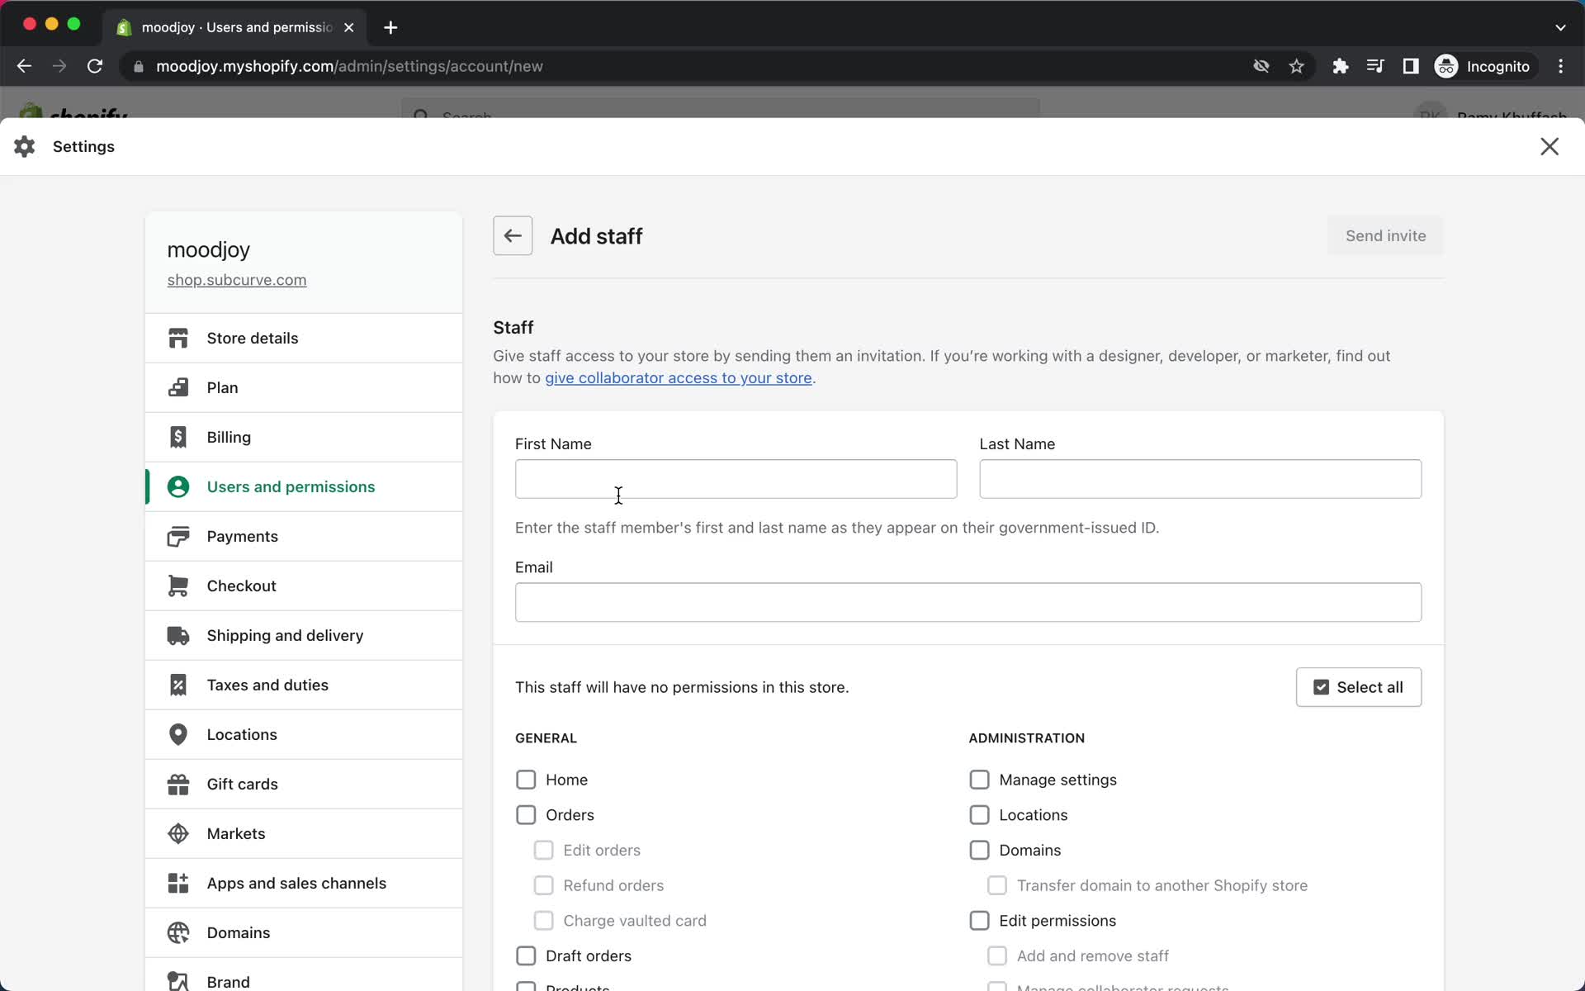Open Billing settings page

click(x=304, y=437)
